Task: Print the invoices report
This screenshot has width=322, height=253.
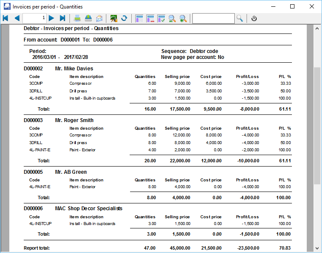Action: click(78, 18)
